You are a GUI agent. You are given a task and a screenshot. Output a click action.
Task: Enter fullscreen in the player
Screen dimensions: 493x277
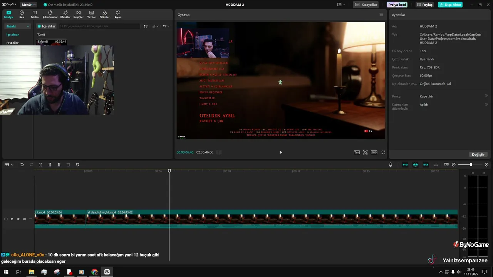tap(383, 152)
